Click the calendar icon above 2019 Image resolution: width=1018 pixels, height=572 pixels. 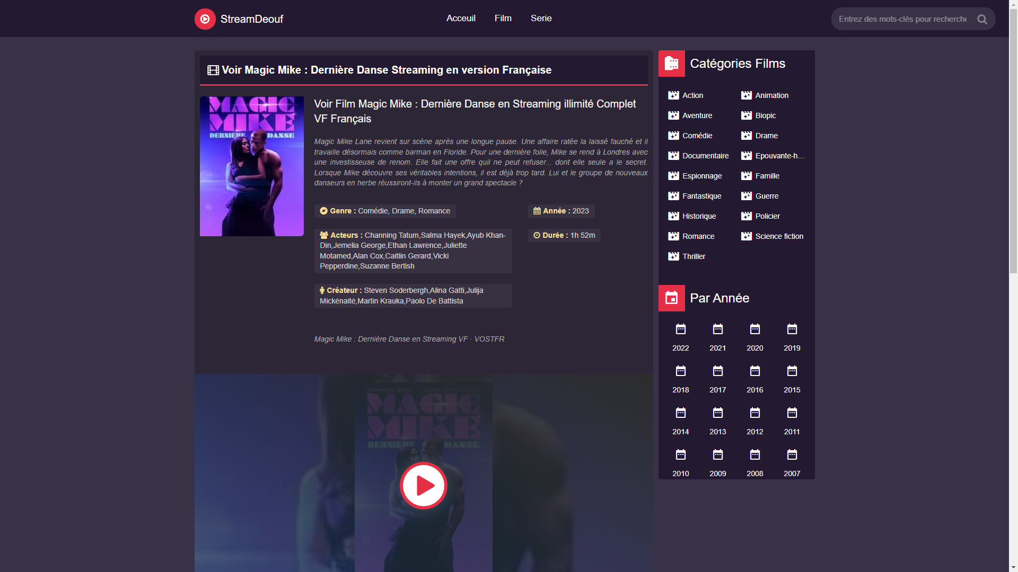click(x=792, y=329)
